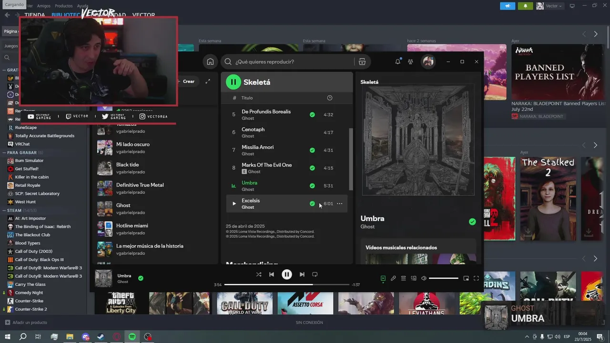Click Steam library search magnifier

click(x=7, y=58)
